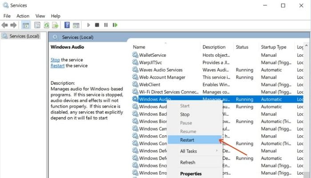This screenshot has width=311, height=178.
Task: Choose Stop in the context menu
Action: (x=195, y=114)
